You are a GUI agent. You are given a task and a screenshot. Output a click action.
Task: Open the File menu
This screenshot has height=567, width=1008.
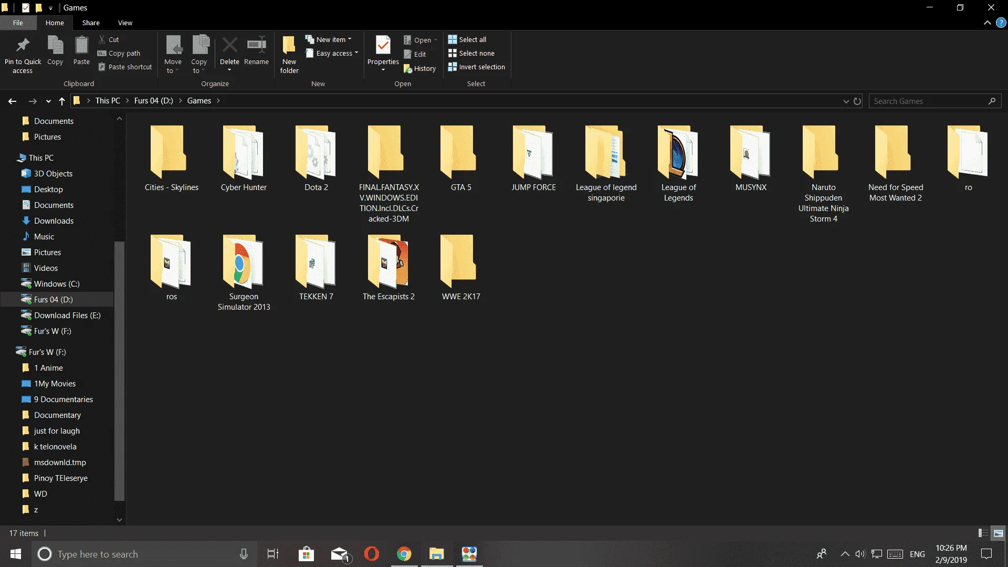coord(18,23)
